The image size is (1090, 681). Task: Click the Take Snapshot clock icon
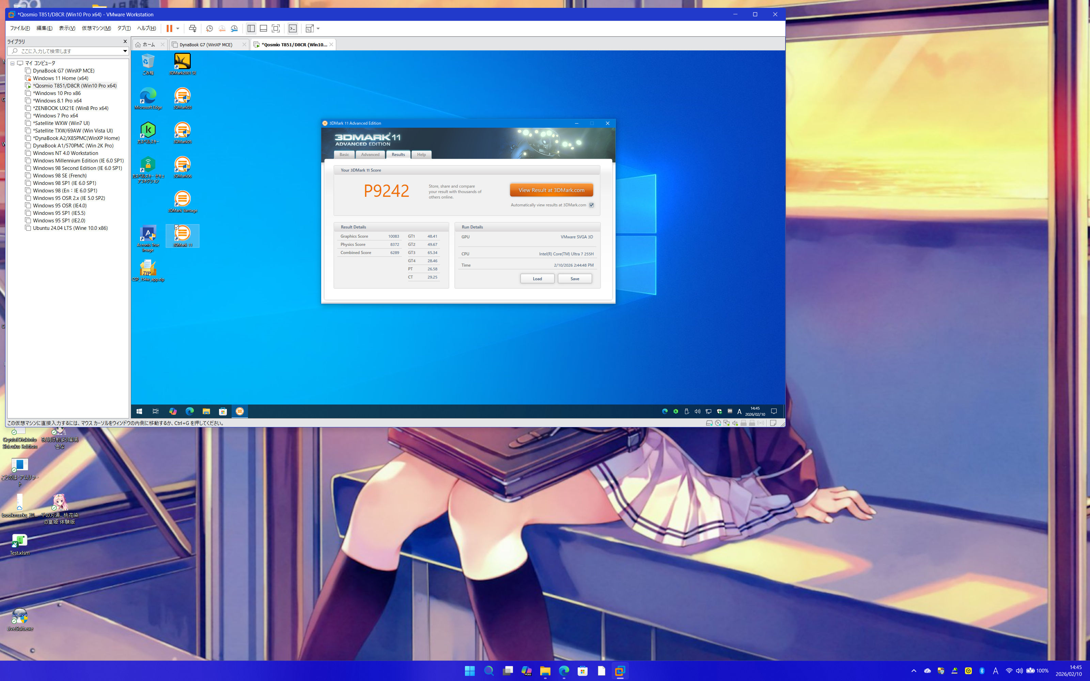(209, 28)
